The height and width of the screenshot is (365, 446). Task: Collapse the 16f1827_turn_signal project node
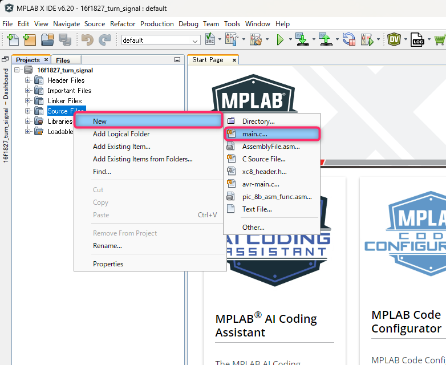click(x=17, y=70)
